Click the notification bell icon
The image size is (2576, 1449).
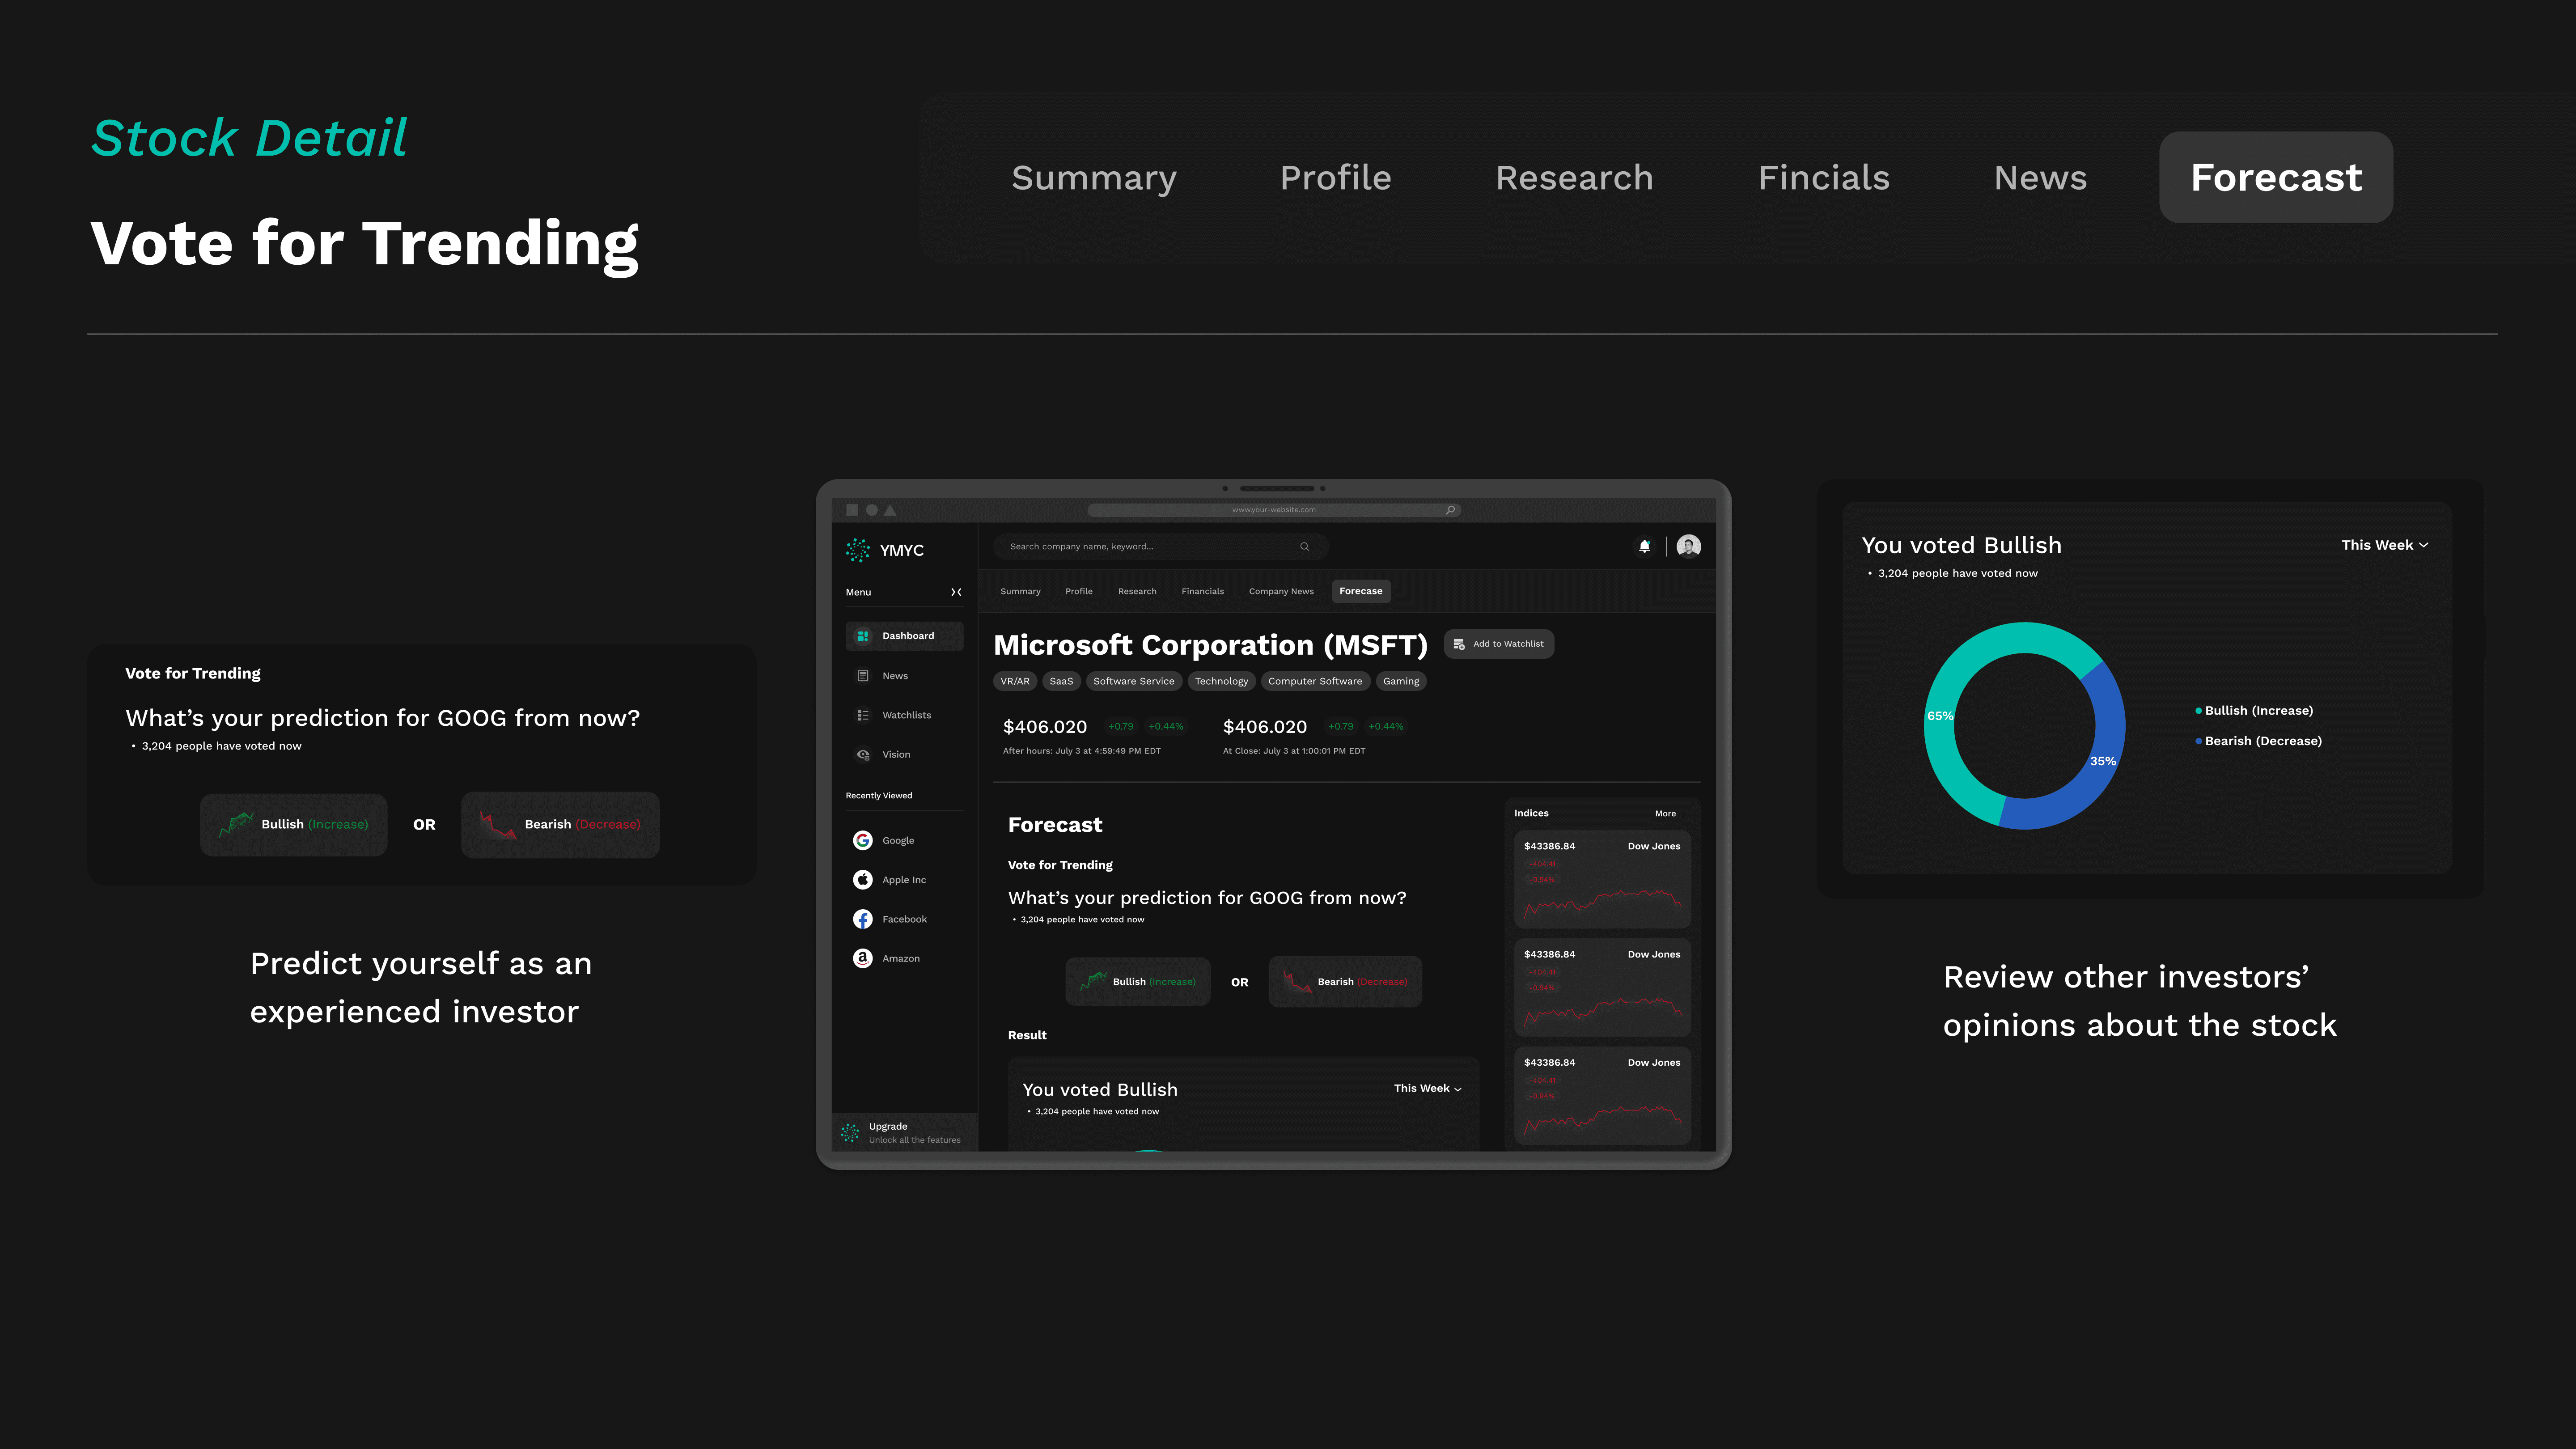point(1644,546)
